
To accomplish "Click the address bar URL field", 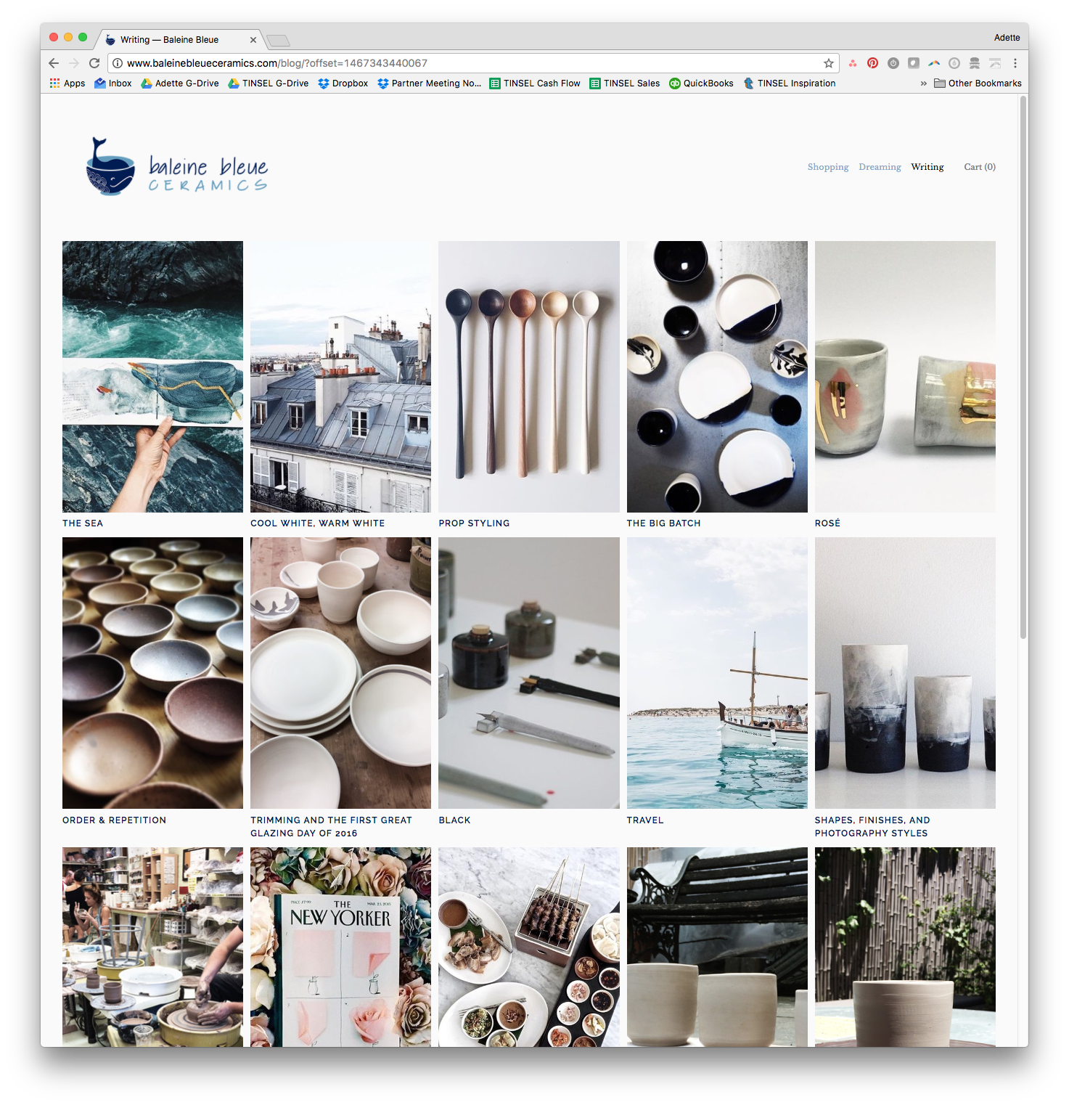I will [x=472, y=63].
